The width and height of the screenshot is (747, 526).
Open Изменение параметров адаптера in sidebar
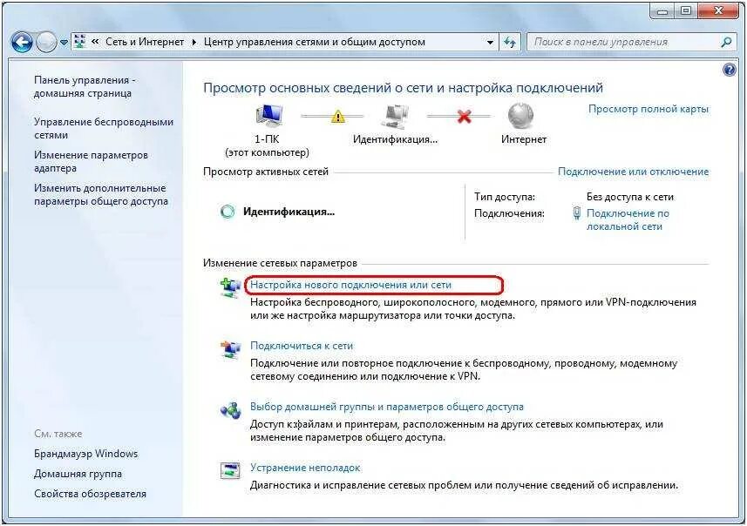tap(91, 161)
